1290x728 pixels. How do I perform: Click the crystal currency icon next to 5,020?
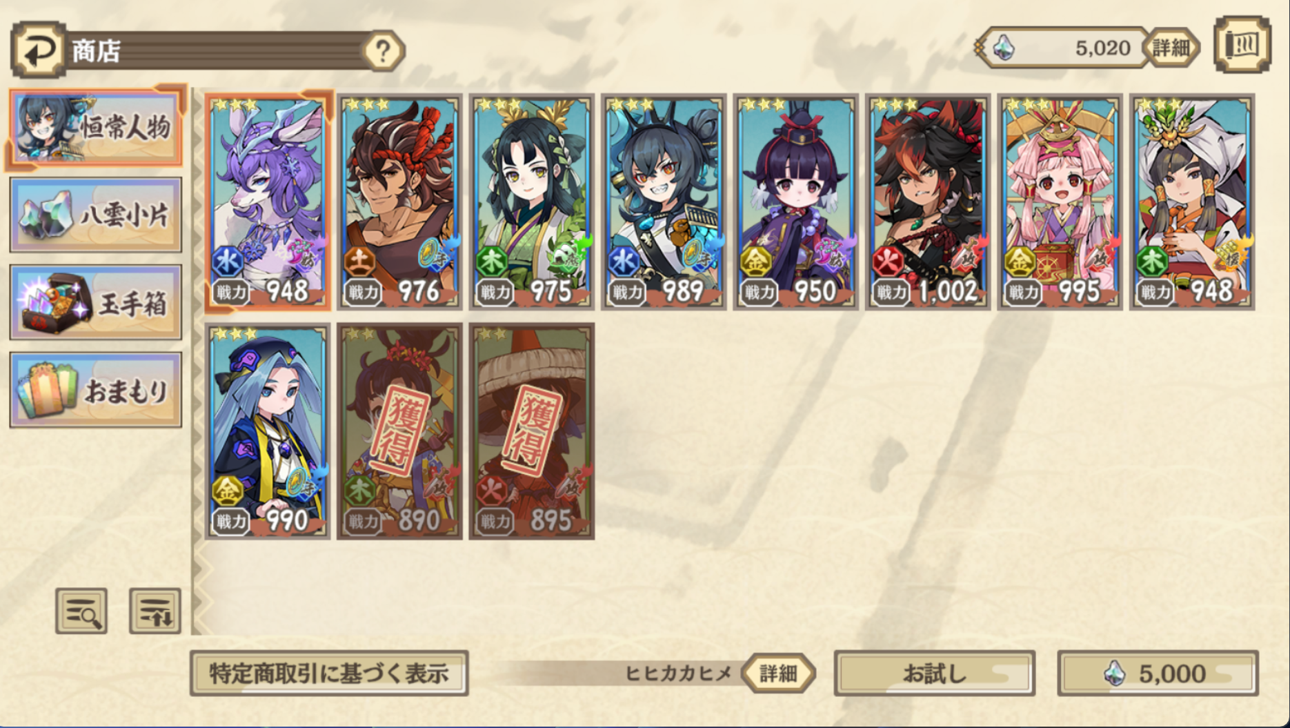(1004, 48)
